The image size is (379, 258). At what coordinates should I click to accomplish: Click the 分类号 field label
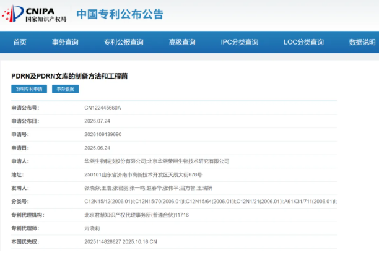(x=20, y=202)
